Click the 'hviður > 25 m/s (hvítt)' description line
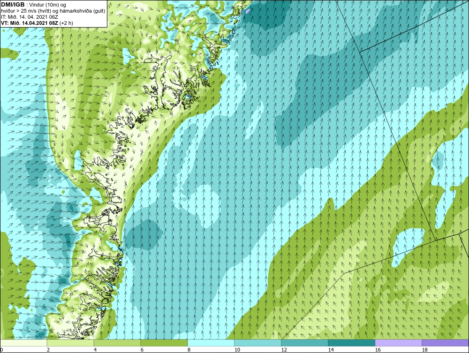 point(53,11)
